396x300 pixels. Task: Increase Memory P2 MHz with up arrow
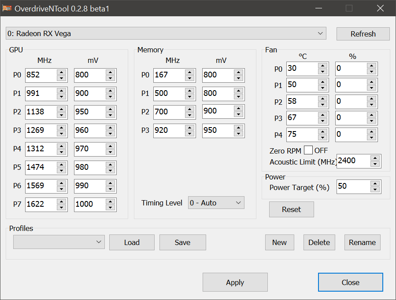[x=190, y=109]
